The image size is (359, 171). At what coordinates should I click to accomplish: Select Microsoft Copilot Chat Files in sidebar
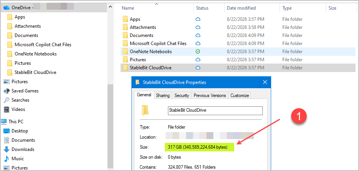(x=43, y=45)
